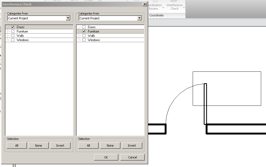Screen dimensions: 266x167
Task: Cancel the Interference Check dialog
Action: pos(133,157)
